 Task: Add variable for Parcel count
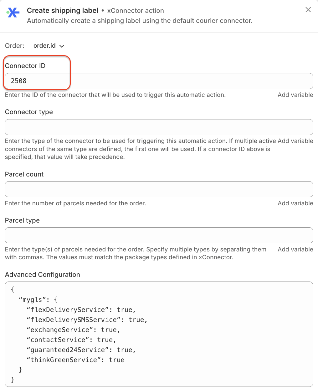click(295, 203)
